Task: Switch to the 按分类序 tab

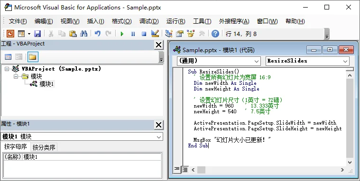Action: [44, 147]
